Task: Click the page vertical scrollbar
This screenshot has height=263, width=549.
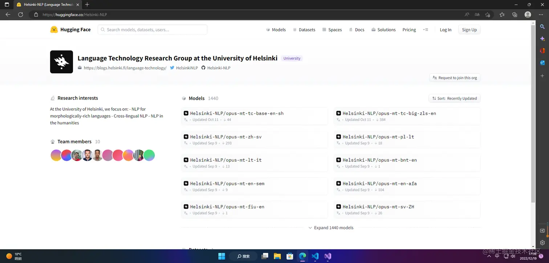Action: [x=533, y=113]
